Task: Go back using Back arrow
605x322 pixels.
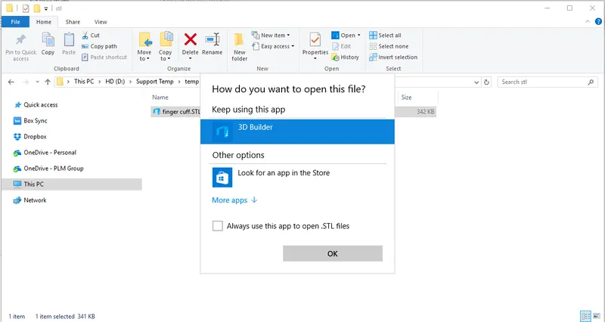Action: coord(11,82)
